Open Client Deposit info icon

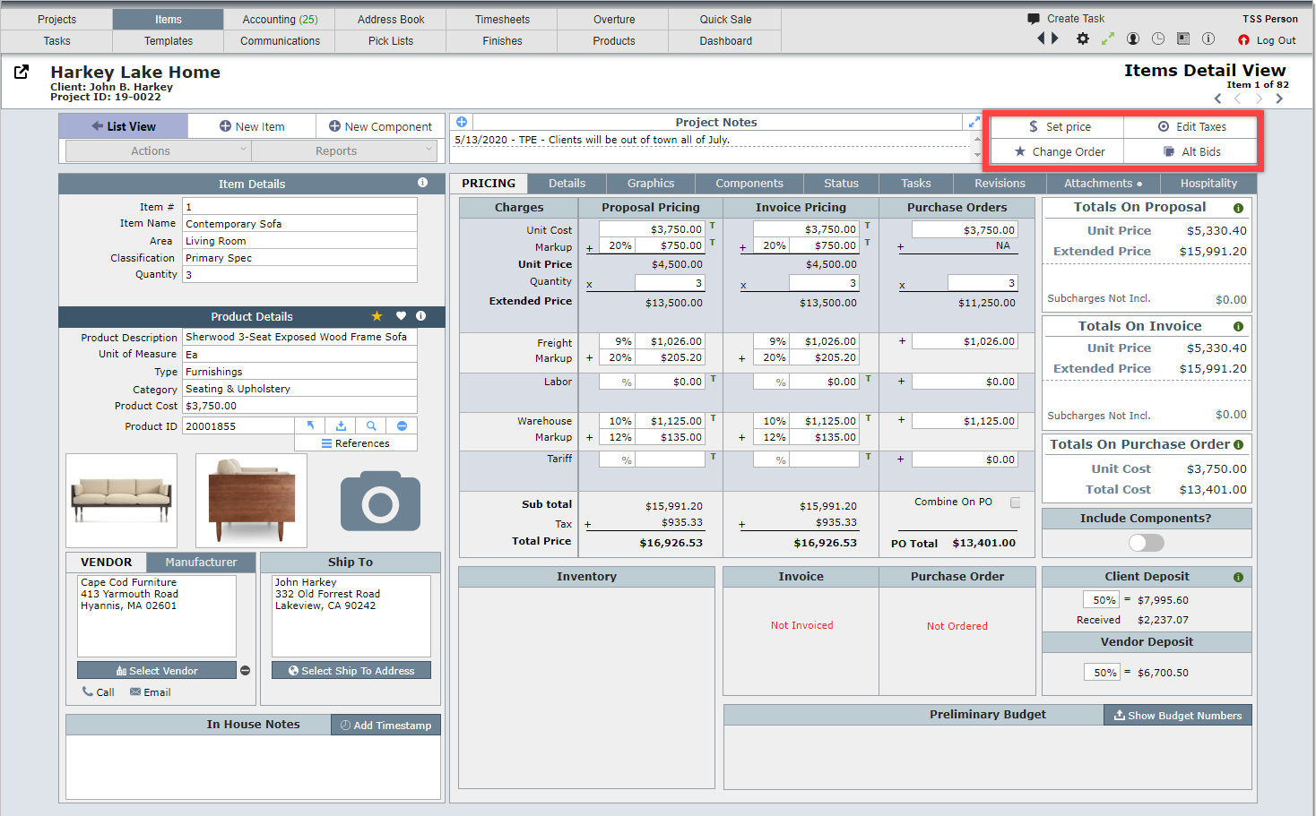(1238, 578)
